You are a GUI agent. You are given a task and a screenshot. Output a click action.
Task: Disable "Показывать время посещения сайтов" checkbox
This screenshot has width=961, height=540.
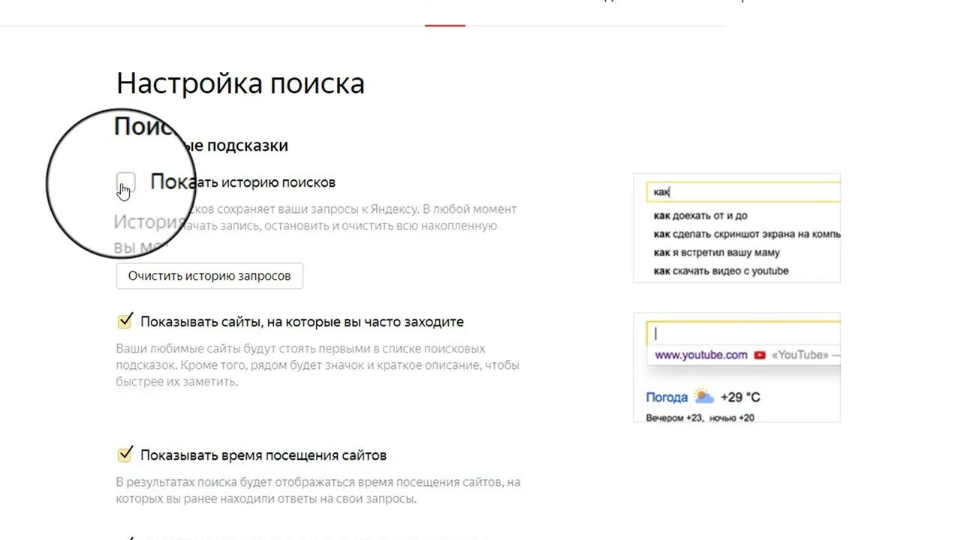[125, 455]
